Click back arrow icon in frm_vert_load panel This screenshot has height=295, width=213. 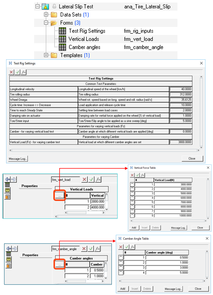(8, 179)
